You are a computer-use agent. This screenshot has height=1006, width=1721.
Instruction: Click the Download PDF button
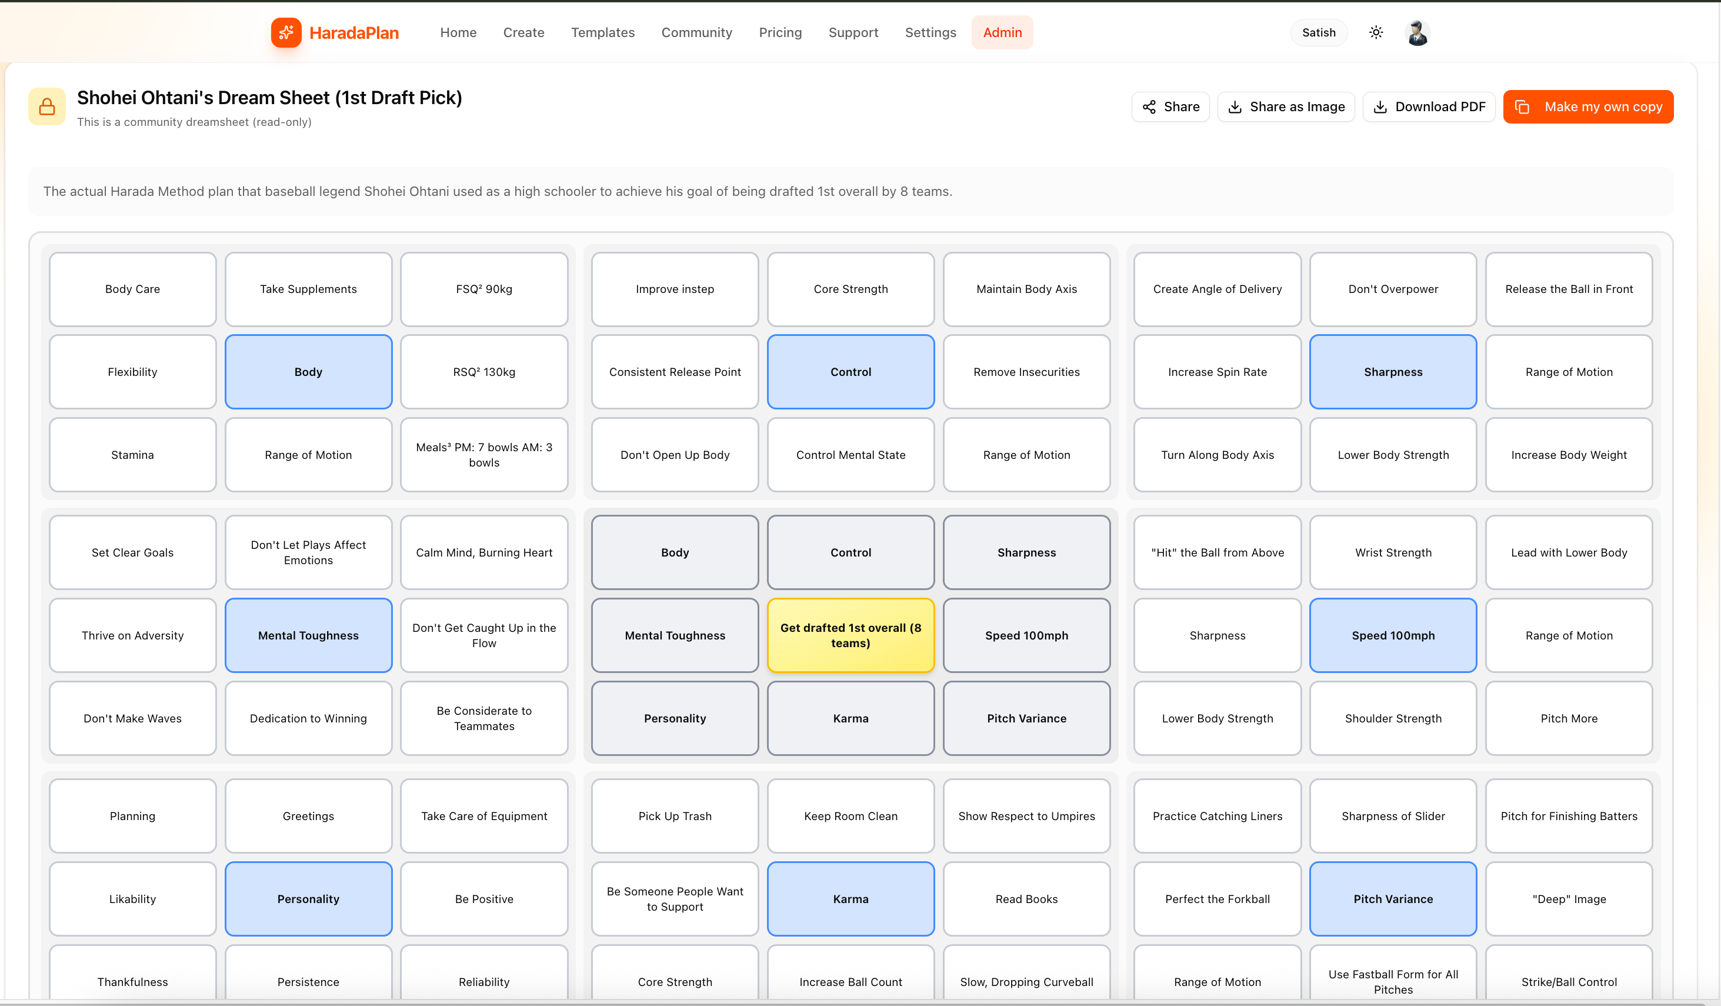pyautogui.click(x=1429, y=106)
